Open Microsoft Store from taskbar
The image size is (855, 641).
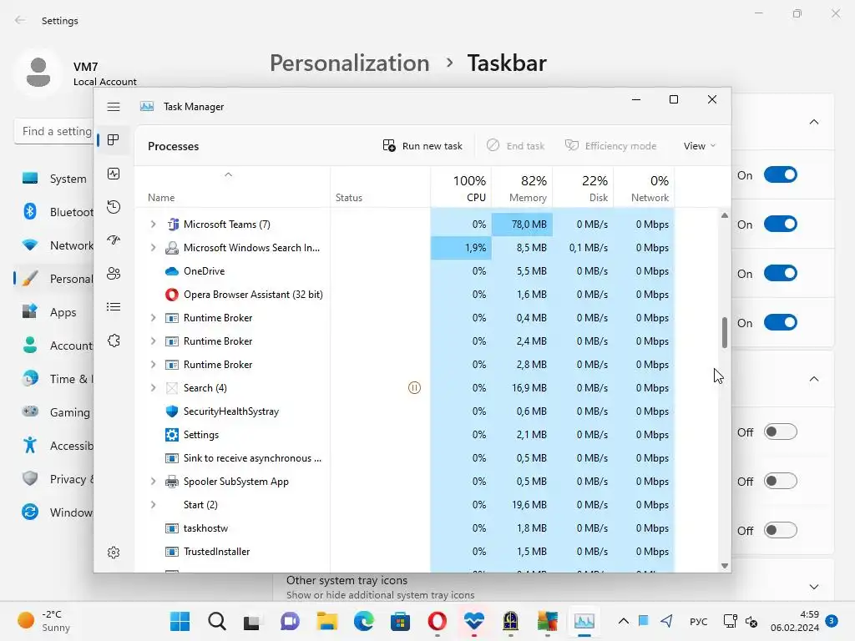400,621
